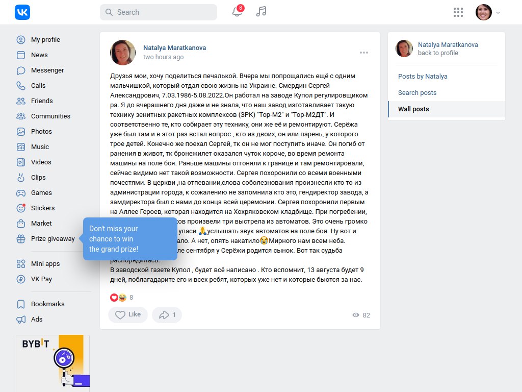Open the Prize giveaway gift icon
Image resolution: width=522 pixels, height=392 pixels.
tap(20, 239)
